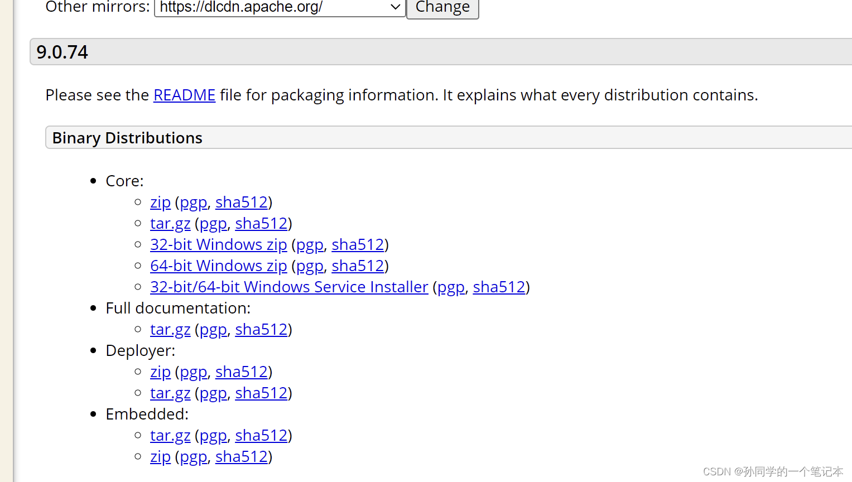Download Core zip
This screenshot has height=482, width=852.
160,203
